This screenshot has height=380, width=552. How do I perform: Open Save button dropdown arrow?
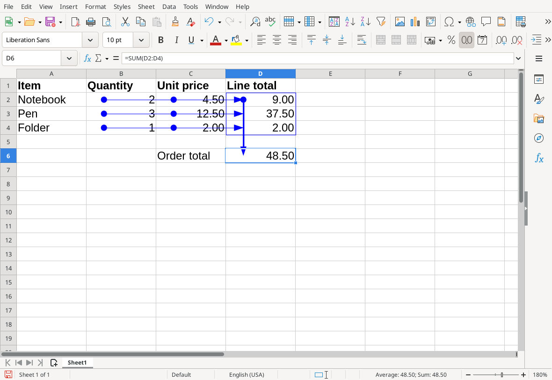tap(60, 22)
